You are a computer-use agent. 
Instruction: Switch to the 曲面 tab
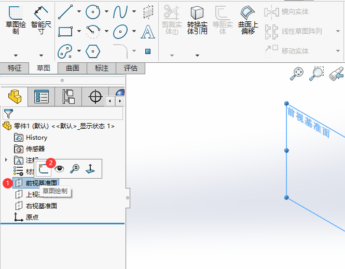click(x=73, y=68)
